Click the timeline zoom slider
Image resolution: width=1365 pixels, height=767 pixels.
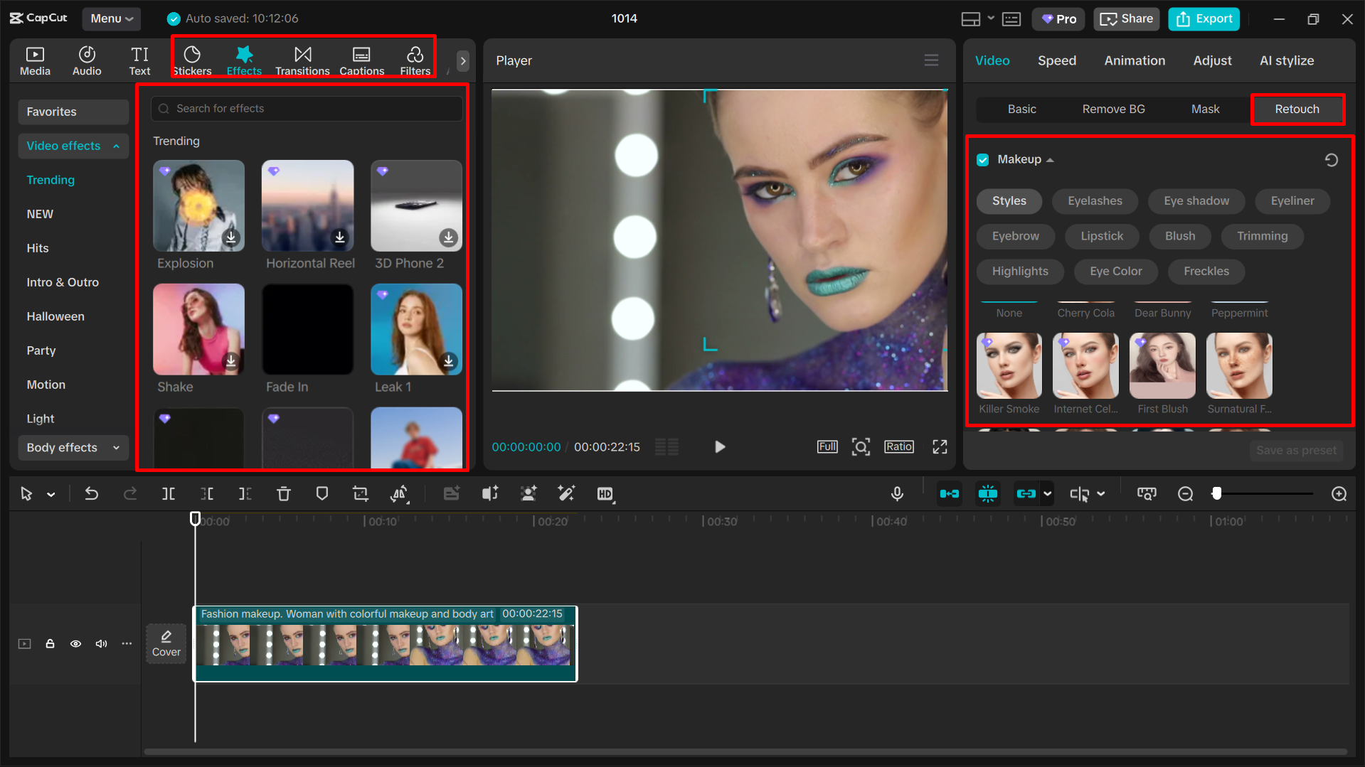(x=1218, y=493)
